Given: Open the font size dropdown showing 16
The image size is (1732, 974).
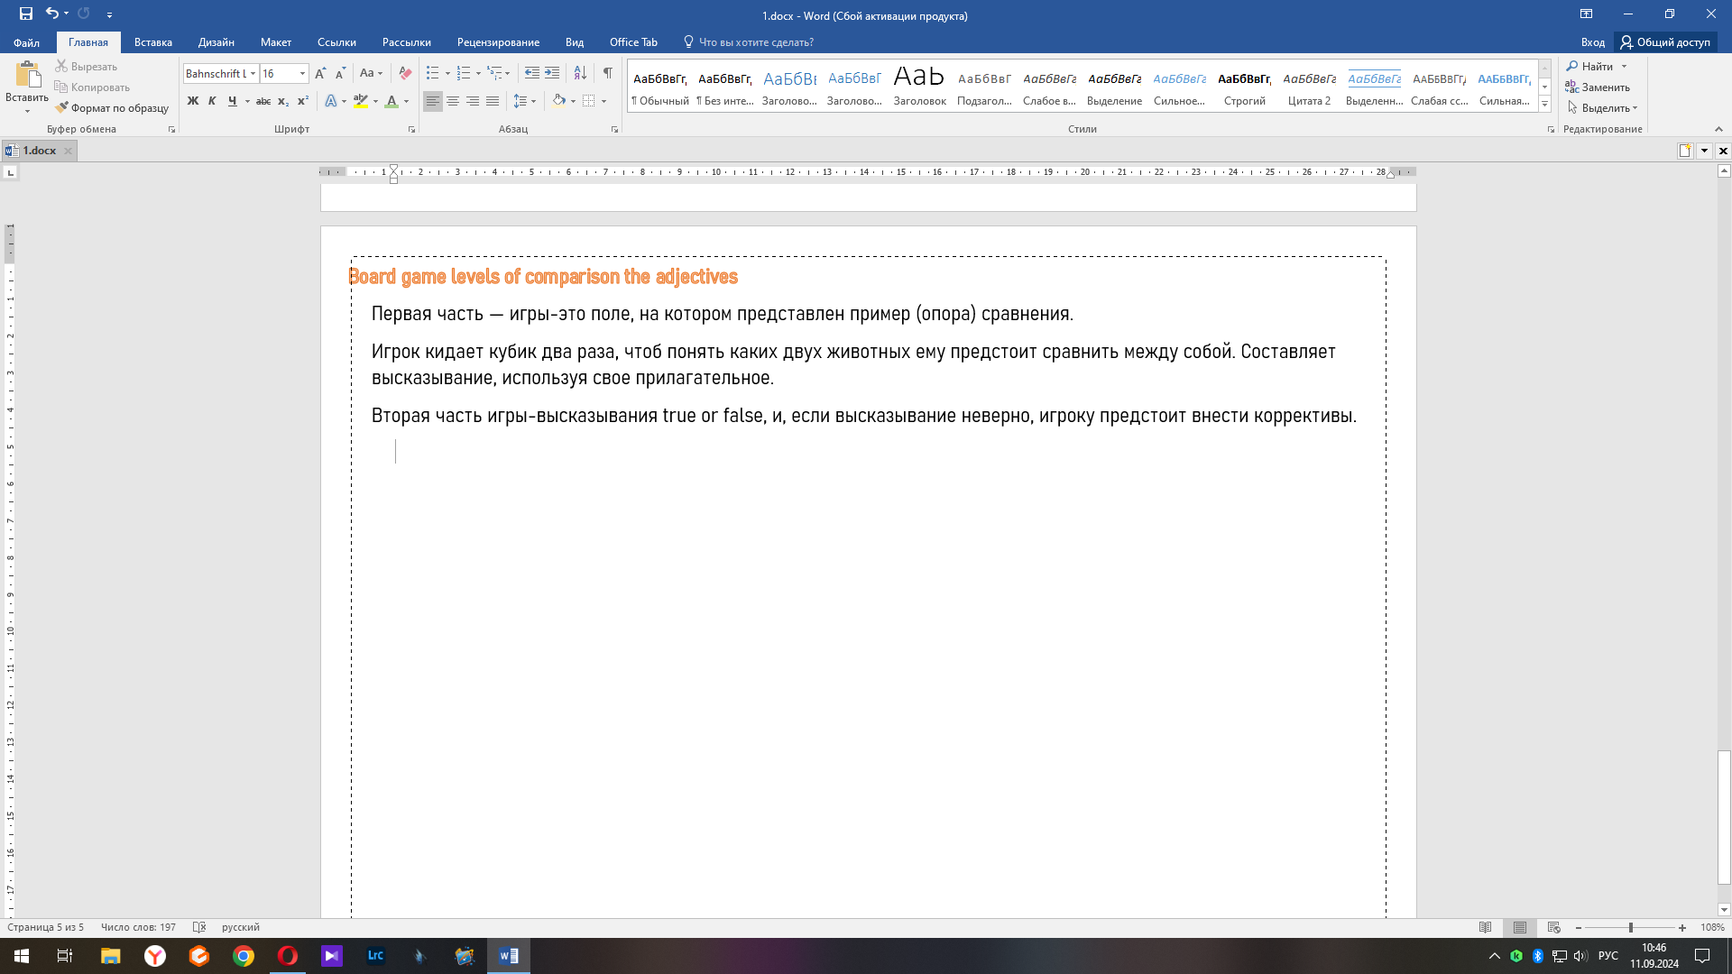Looking at the screenshot, I should tap(302, 74).
